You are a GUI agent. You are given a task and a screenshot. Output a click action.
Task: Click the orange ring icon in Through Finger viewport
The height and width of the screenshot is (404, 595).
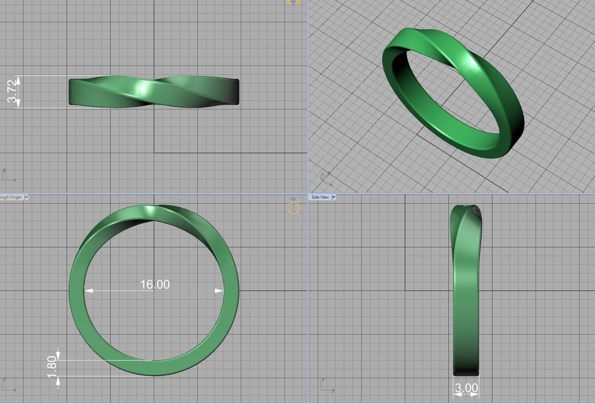click(x=293, y=208)
